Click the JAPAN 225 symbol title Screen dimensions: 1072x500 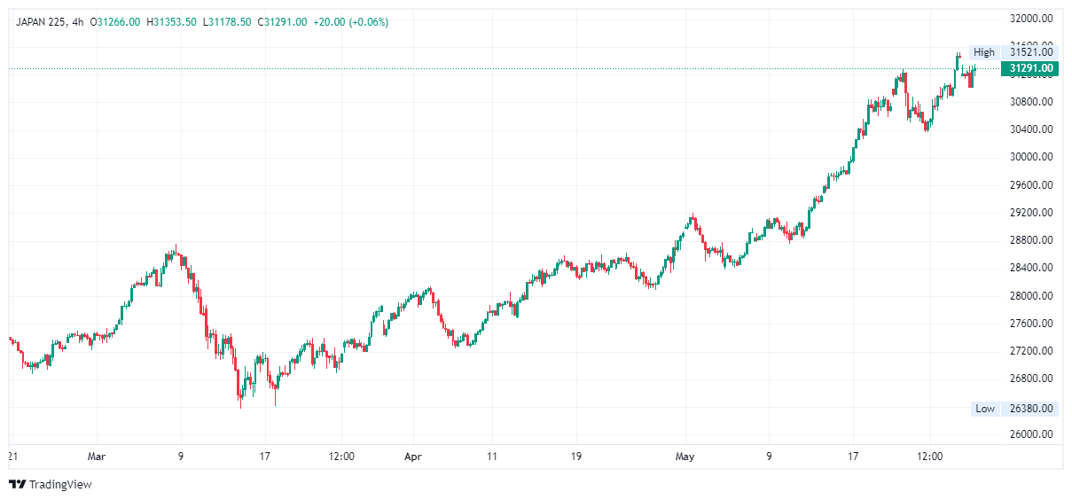42,22
